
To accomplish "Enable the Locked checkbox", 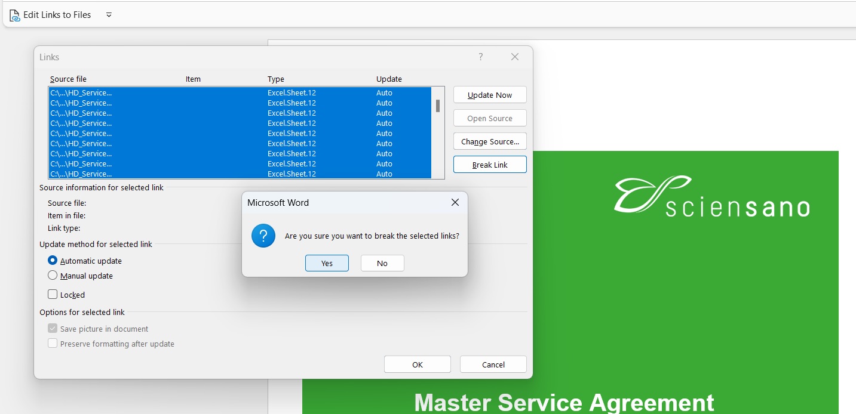I will coord(53,295).
